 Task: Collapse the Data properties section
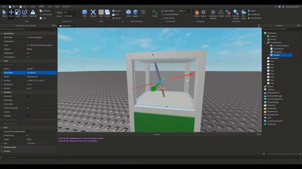pyautogui.click(x=2, y=61)
